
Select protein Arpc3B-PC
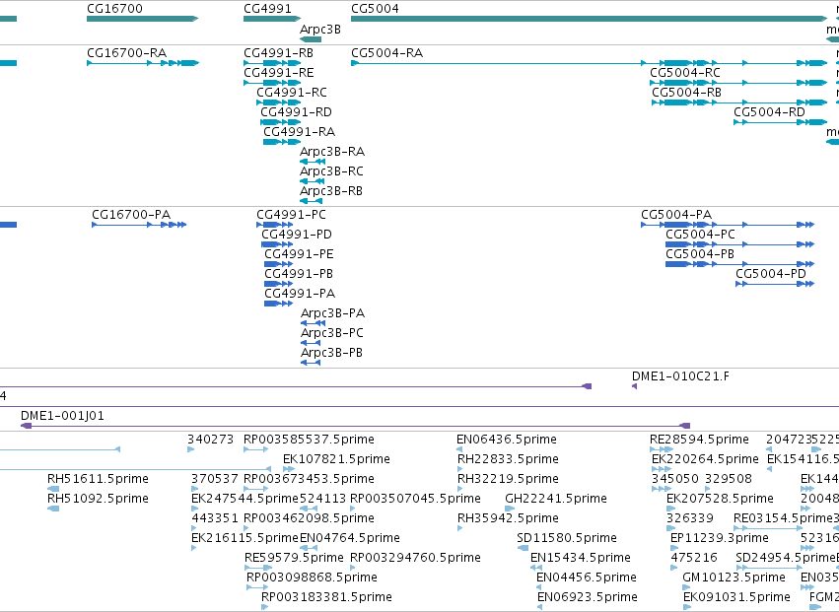[x=331, y=333]
